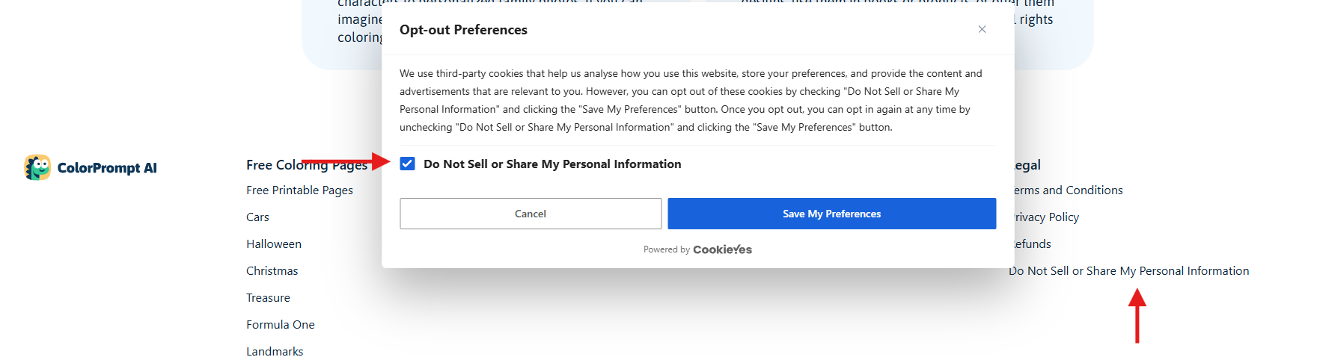Image resolution: width=1317 pixels, height=360 pixels.
Task: Click the ColorPrompt AI dinosaur logo icon
Action: pyautogui.click(x=37, y=167)
